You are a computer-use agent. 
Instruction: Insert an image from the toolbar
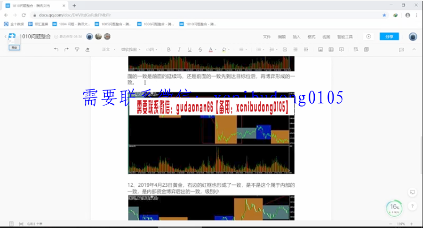320,49
